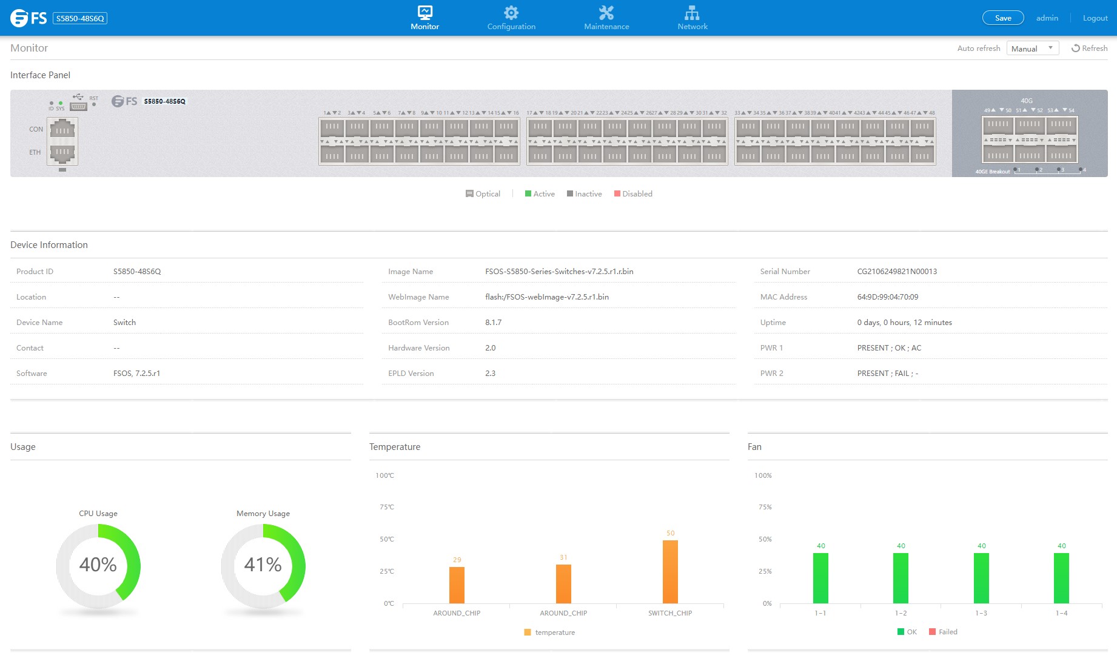Toggle the OK legend in Fan chart
Screen dimensions: 1117x661
(x=907, y=632)
